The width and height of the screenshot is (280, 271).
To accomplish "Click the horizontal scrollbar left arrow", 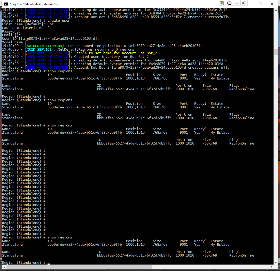I will tap(4, 267).
